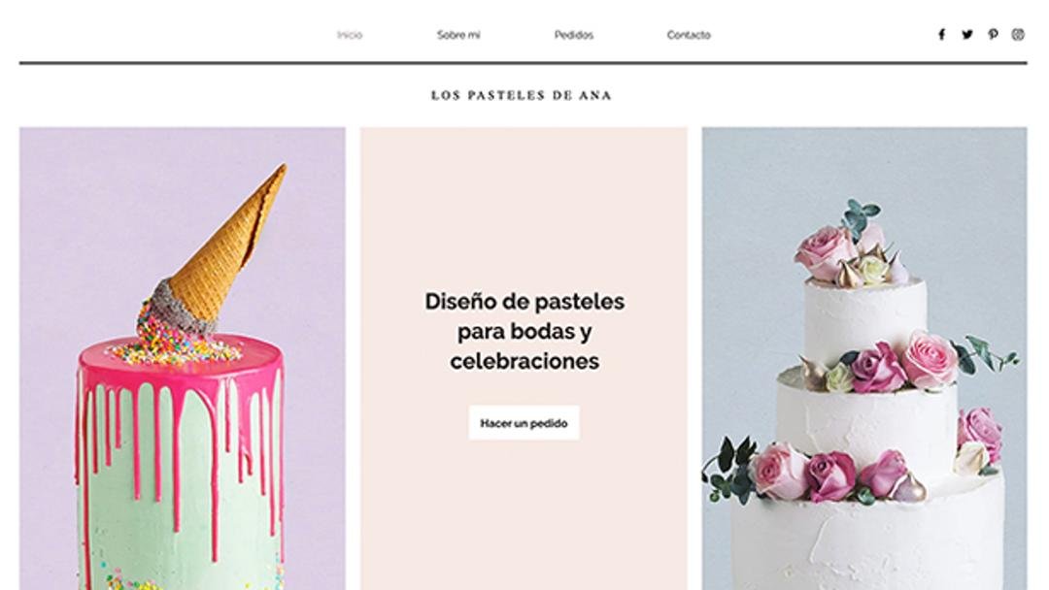Open the Pinterest social icon
The height and width of the screenshot is (590, 1049).
(993, 35)
